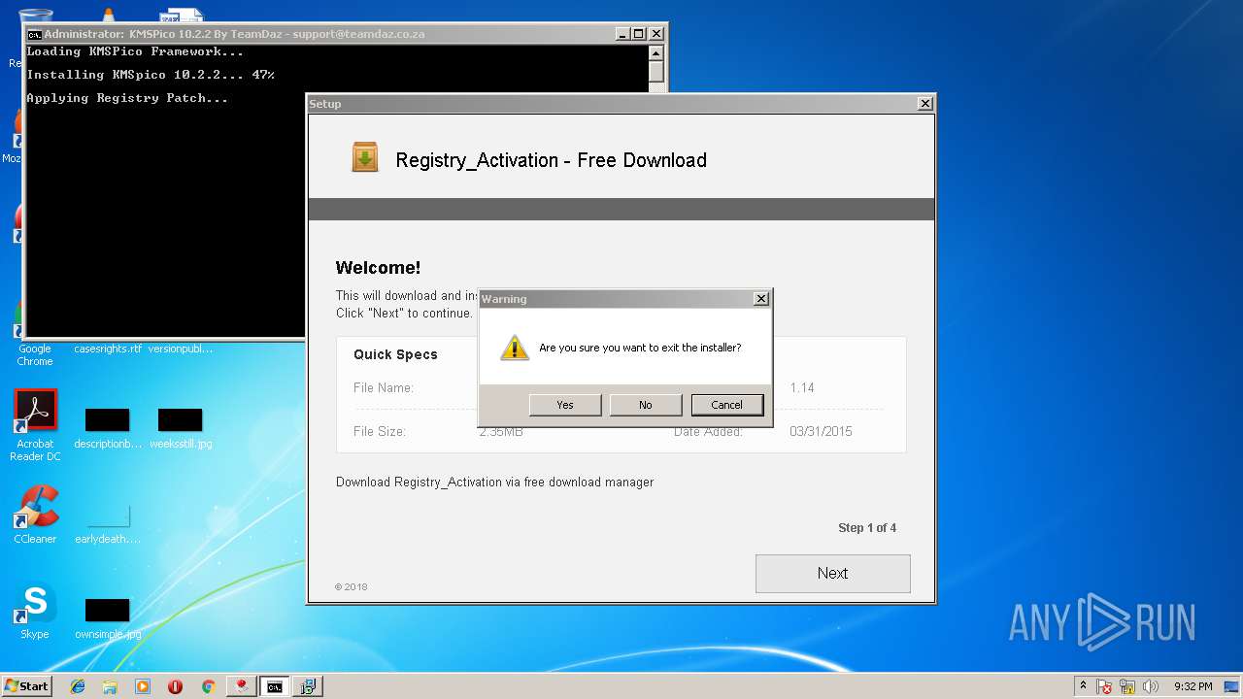Click the 03/31/2015 date added value

click(x=821, y=432)
